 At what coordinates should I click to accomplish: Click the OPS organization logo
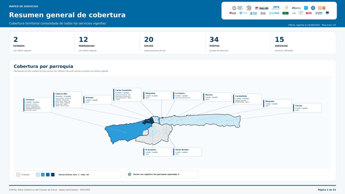[x=276, y=8]
